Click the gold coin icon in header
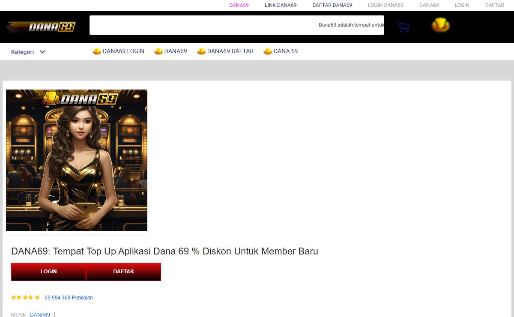Viewport: 514px width, 317px height. pyautogui.click(x=440, y=26)
